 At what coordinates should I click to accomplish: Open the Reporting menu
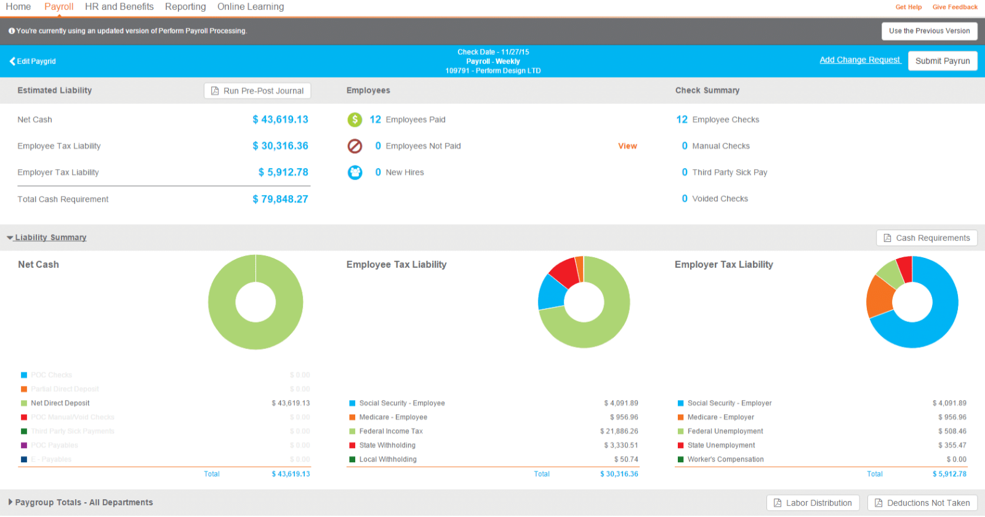[185, 7]
